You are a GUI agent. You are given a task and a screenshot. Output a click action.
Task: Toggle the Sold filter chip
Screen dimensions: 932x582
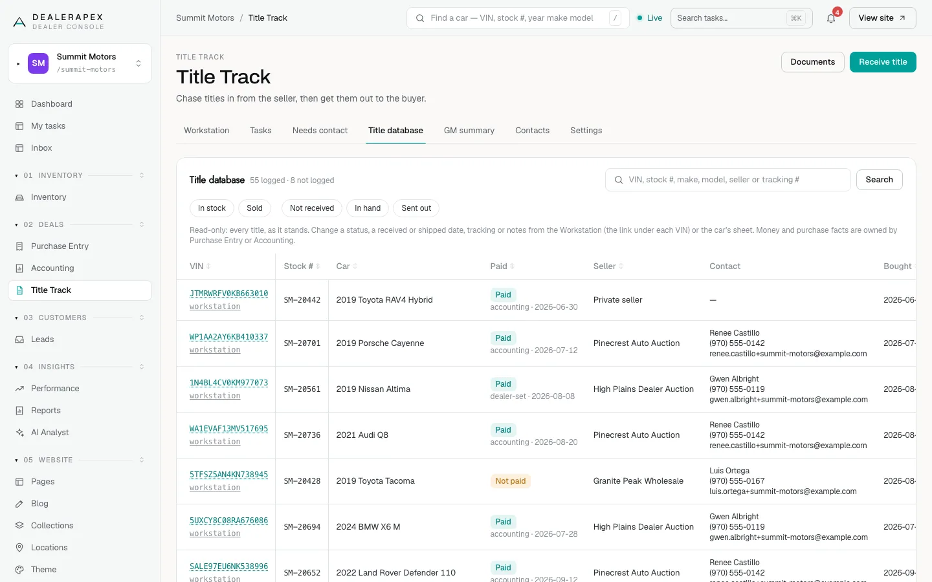coord(254,208)
